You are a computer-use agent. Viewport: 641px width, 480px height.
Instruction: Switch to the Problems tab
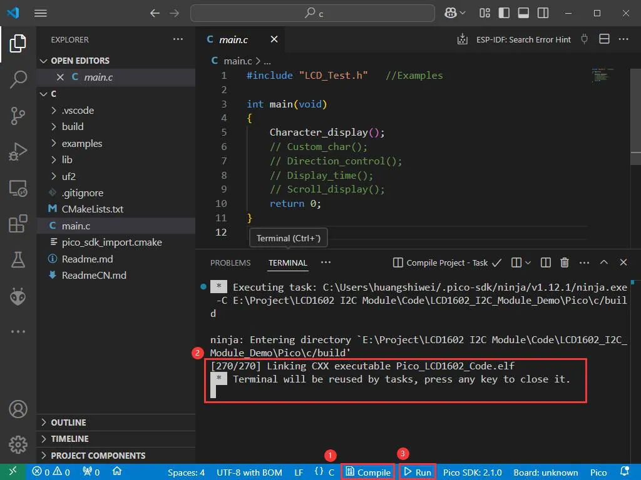click(x=230, y=263)
